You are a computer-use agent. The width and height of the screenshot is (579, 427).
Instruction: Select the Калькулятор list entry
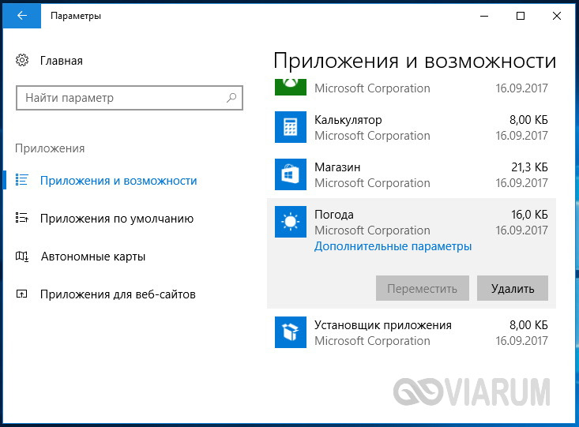pos(412,127)
